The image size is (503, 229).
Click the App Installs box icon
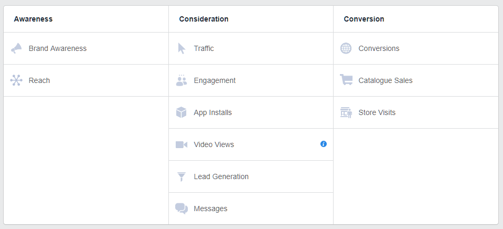pos(182,112)
